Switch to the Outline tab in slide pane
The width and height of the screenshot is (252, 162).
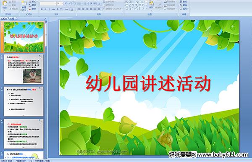click(x=12, y=19)
